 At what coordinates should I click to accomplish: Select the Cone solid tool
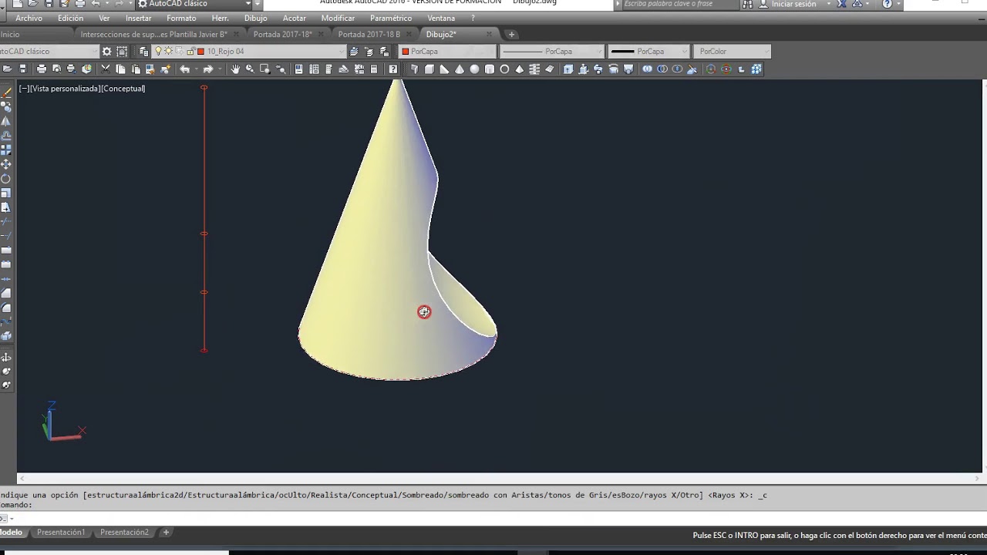460,69
